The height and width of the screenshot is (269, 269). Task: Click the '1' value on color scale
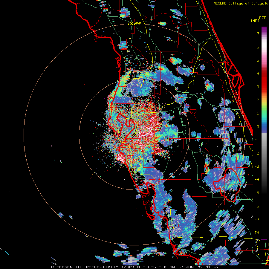(x=258, y=113)
